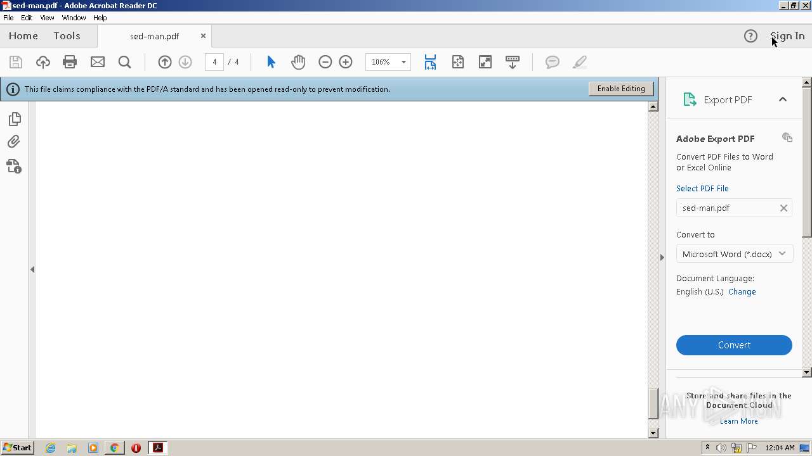The height and width of the screenshot is (456, 812).
Task: Open the Edit menu
Action: (x=27, y=18)
